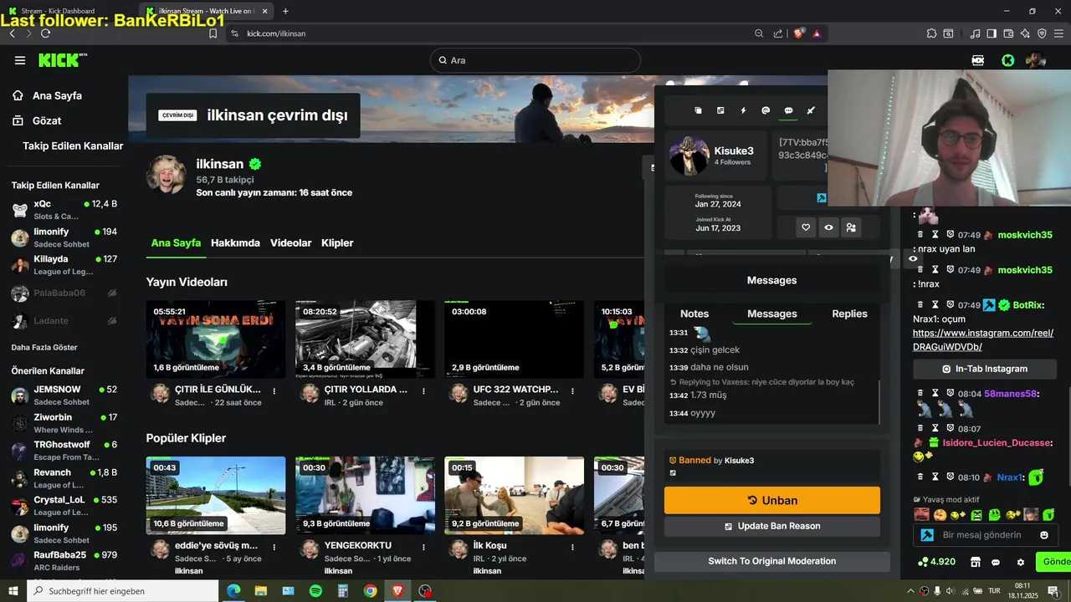Click the sword moderation icon
The height and width of the screenshot is (602, 1071).
point(811,110)
